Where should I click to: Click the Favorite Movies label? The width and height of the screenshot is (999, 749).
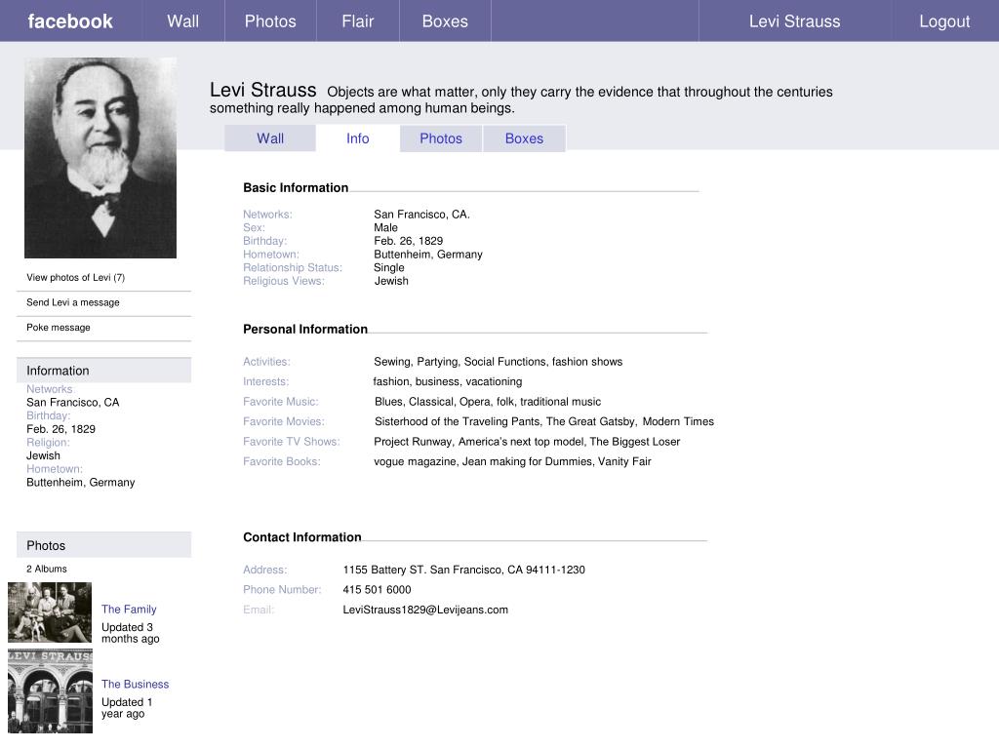(284, 421)
